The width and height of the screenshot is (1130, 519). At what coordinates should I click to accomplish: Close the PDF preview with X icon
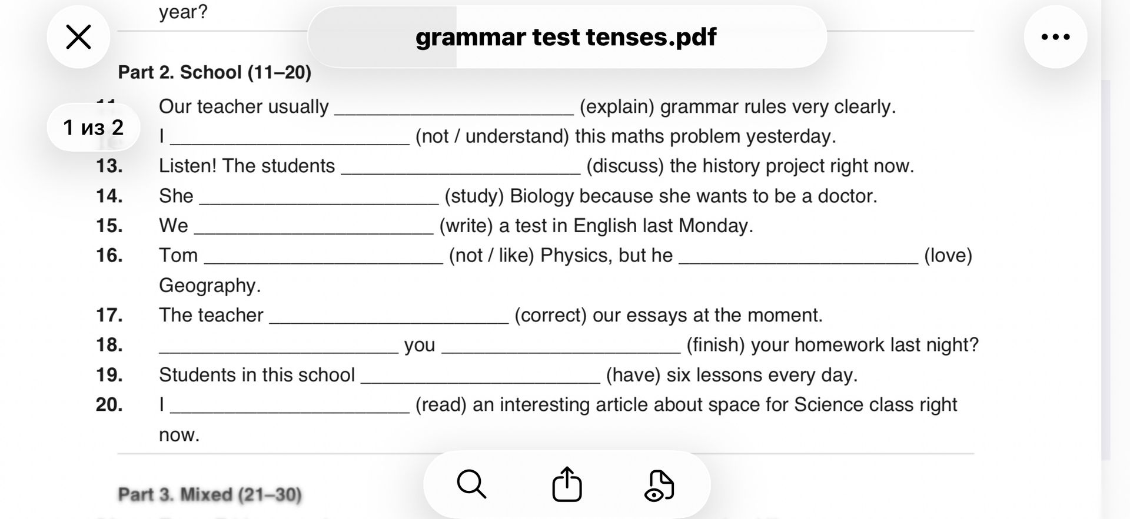[78, 37]
